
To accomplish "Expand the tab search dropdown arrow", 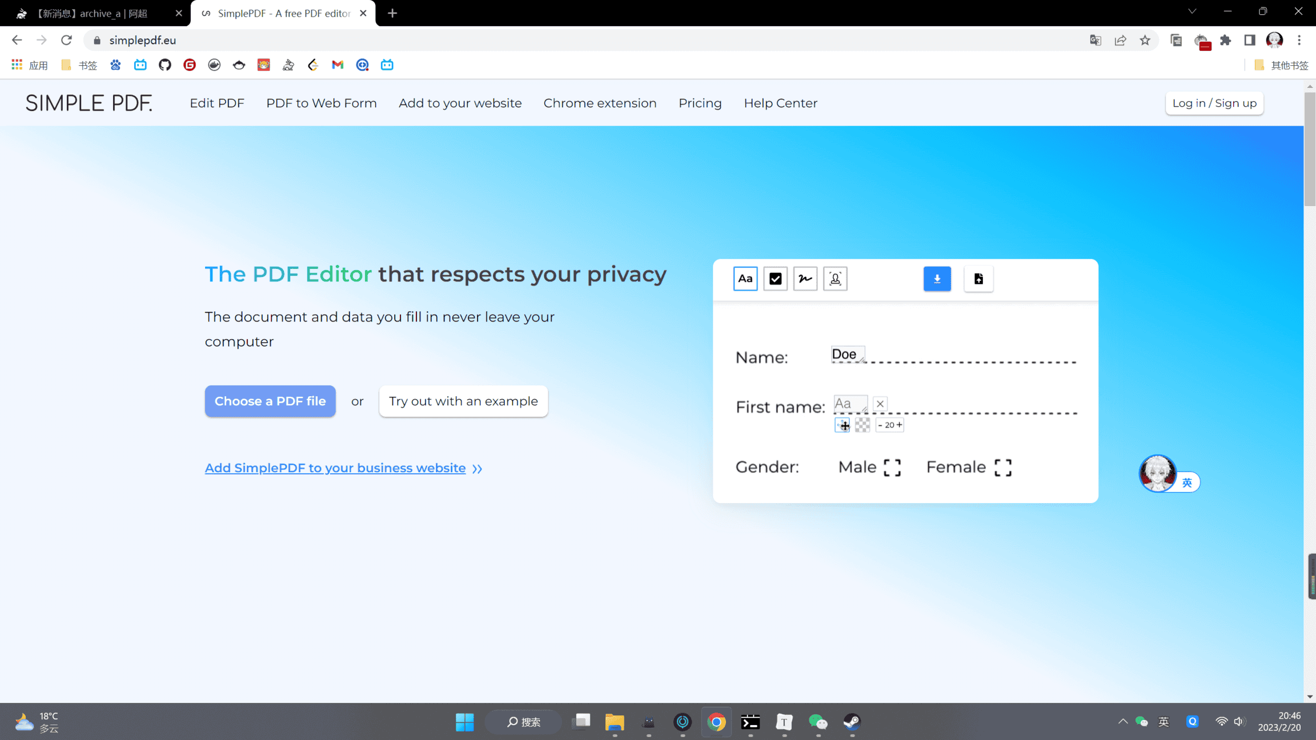I will 1192,11.
